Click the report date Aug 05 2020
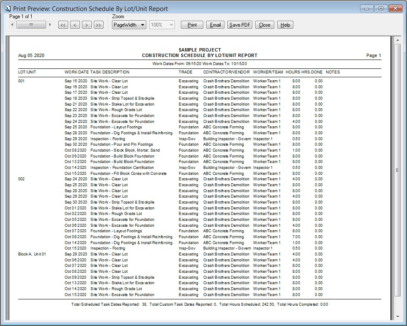This screenshot has width=407, height=326. (31, 55)
